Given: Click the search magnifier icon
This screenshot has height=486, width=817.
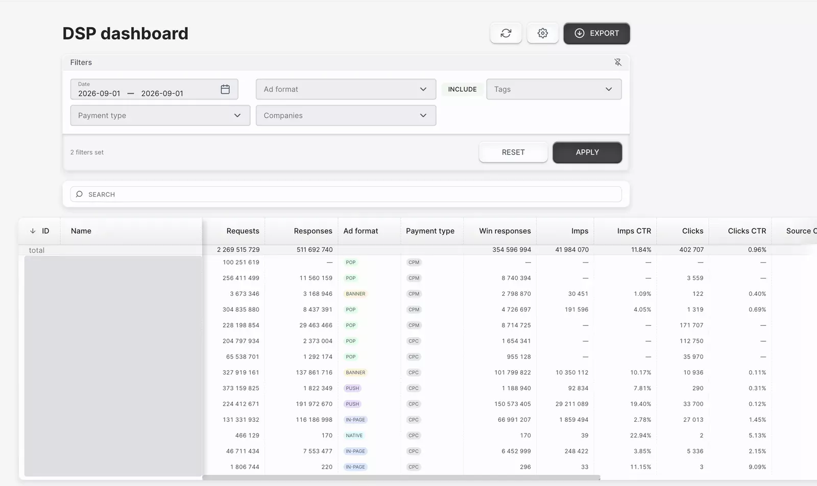Looking at the screenshot, I should [79, 194].
